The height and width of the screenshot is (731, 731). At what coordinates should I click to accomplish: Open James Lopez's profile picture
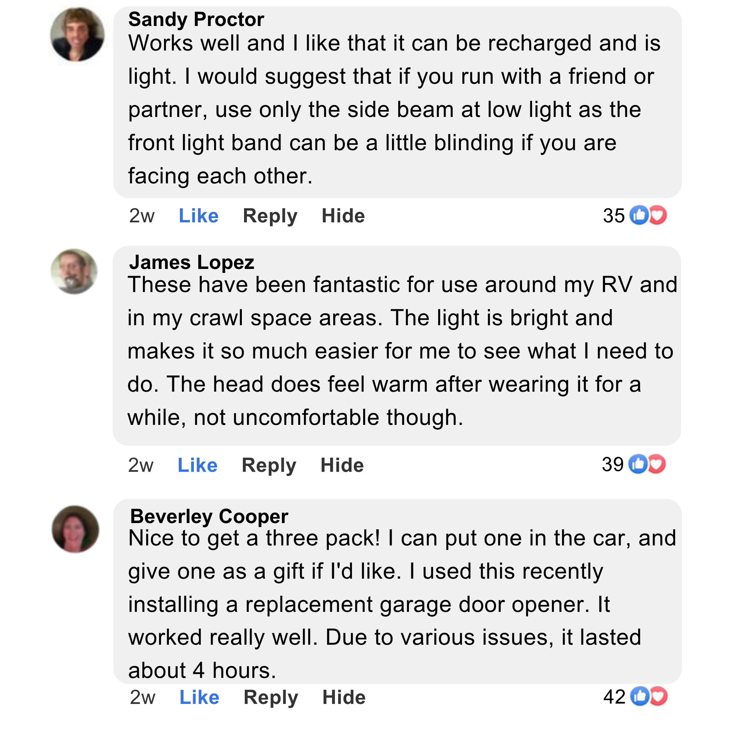tap(74, 271)
